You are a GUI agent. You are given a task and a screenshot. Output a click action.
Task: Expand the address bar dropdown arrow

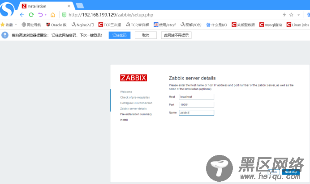[x=298, y=15]
